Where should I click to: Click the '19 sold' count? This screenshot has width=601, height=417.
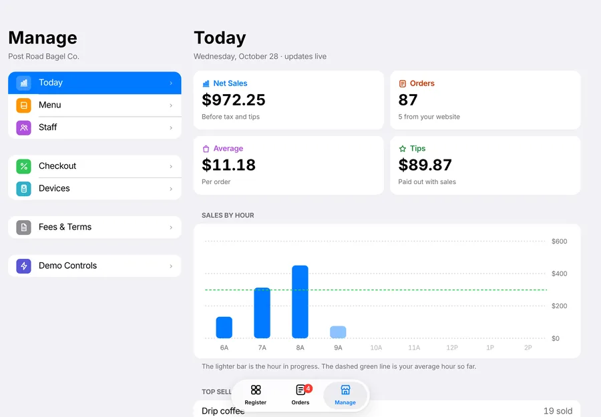558,411
